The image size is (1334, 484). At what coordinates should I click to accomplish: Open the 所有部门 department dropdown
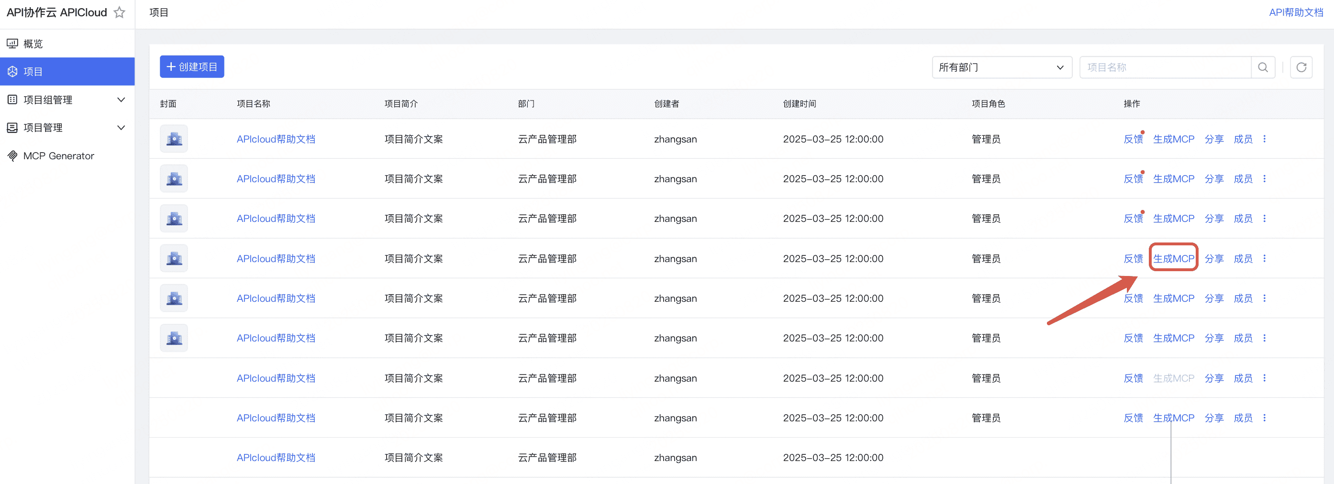click(x=1001, y=67)
